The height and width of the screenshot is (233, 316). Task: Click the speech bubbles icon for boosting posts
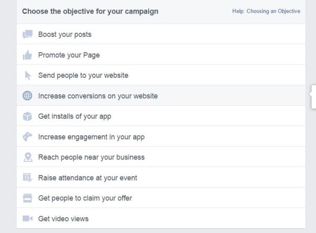coord(27,34)
